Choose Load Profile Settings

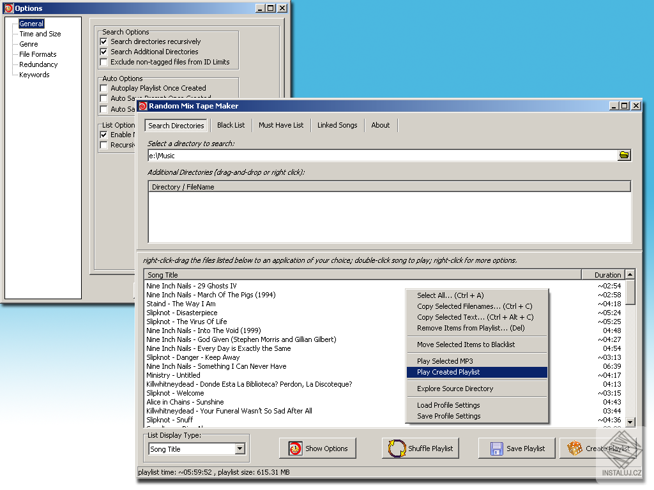(x=476, y=405)
